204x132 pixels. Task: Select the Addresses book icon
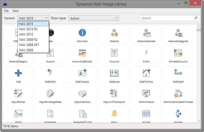point(114,73)
